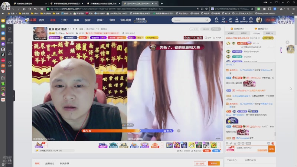Click the PK progress bar showing 我方 40

tap(128, 131)
